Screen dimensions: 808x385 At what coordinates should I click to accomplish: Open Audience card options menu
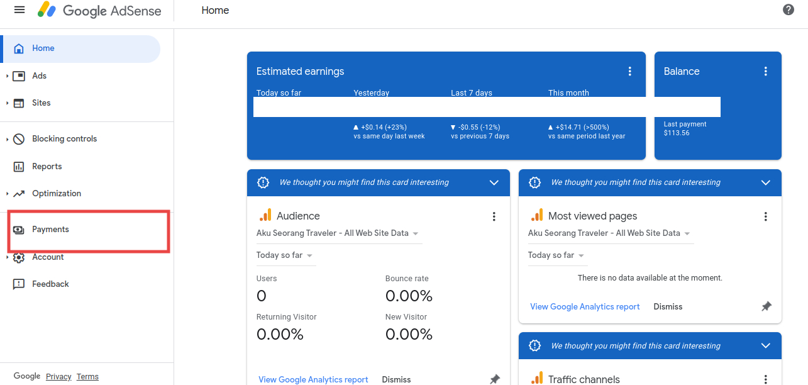pyautogui.click(x=494, y=216)
